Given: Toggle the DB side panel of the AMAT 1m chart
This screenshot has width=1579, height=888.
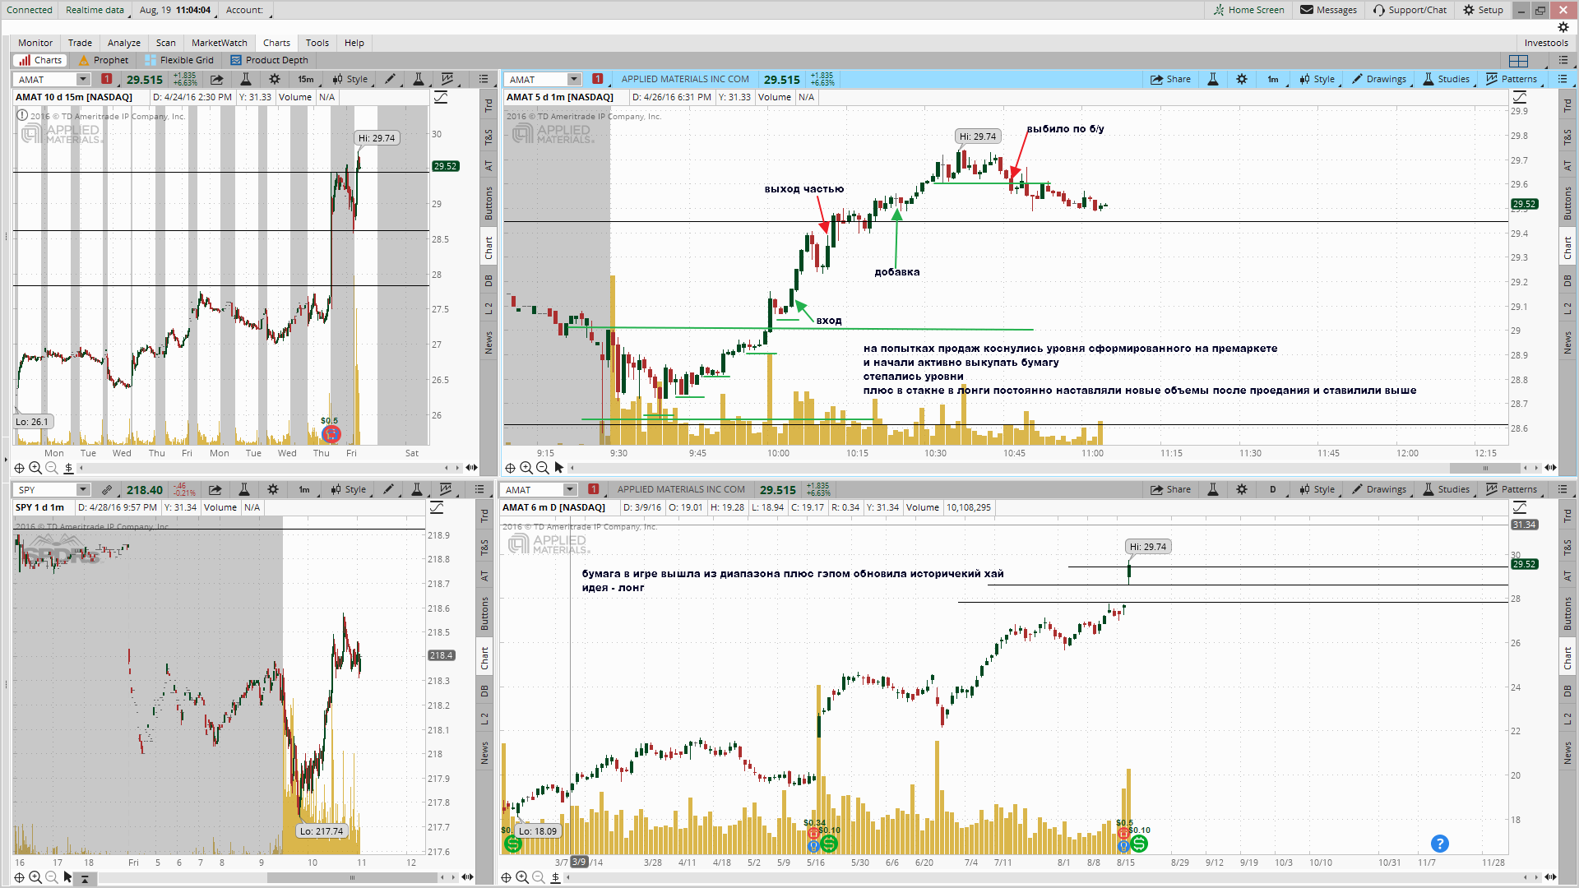Looking at the screenshot, I should [x=1567, y=280].
